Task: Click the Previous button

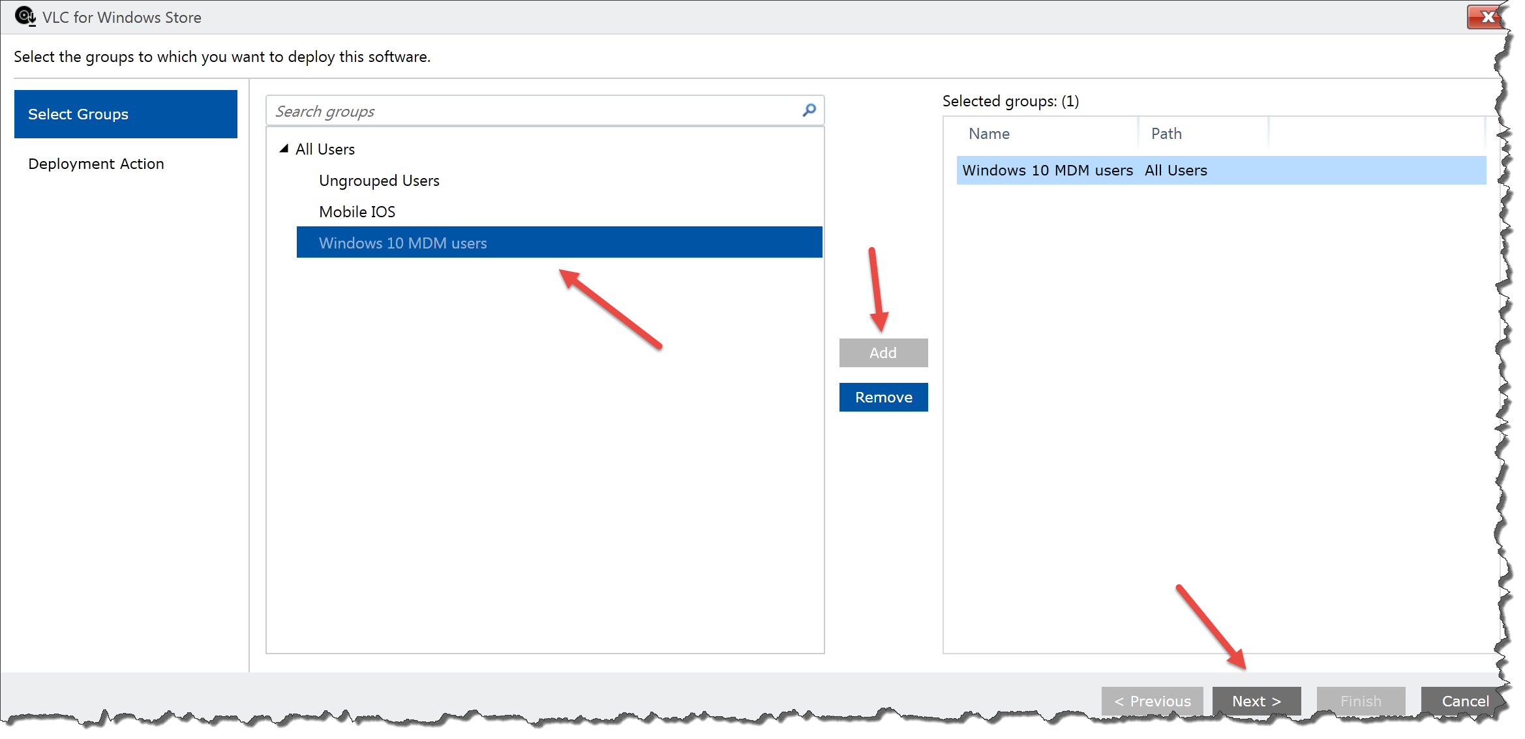Action: click(x=1151, y=701)
